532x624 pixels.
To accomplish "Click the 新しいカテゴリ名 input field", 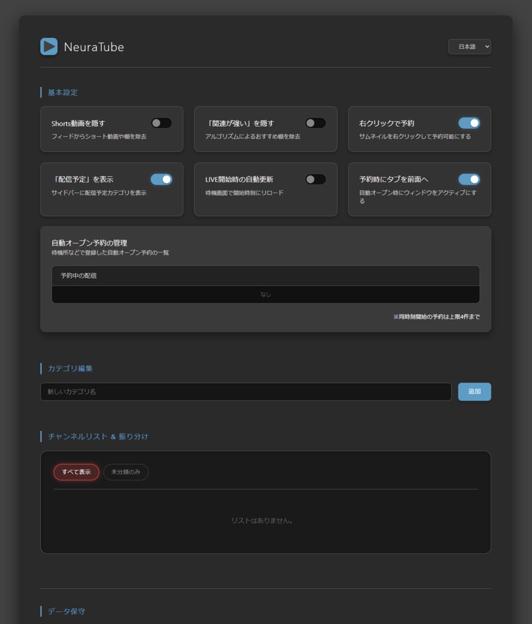I will pos(246,392).
